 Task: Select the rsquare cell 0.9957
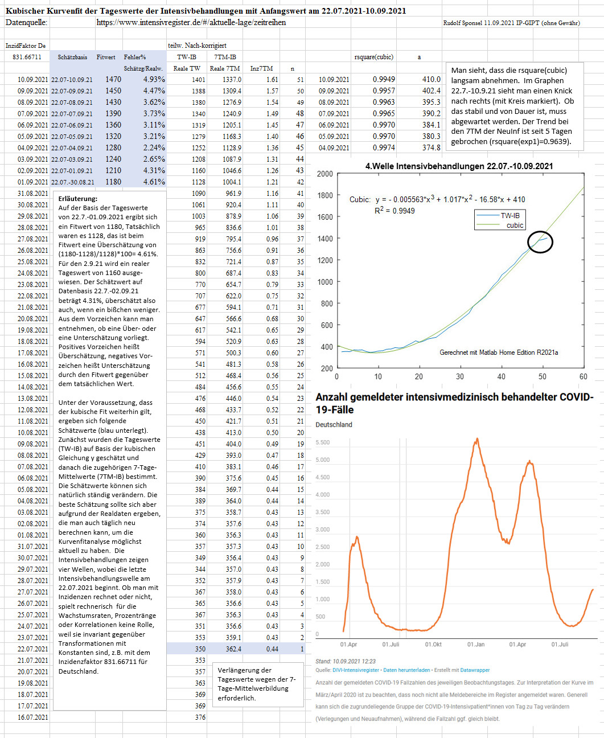tap(384, 91)
